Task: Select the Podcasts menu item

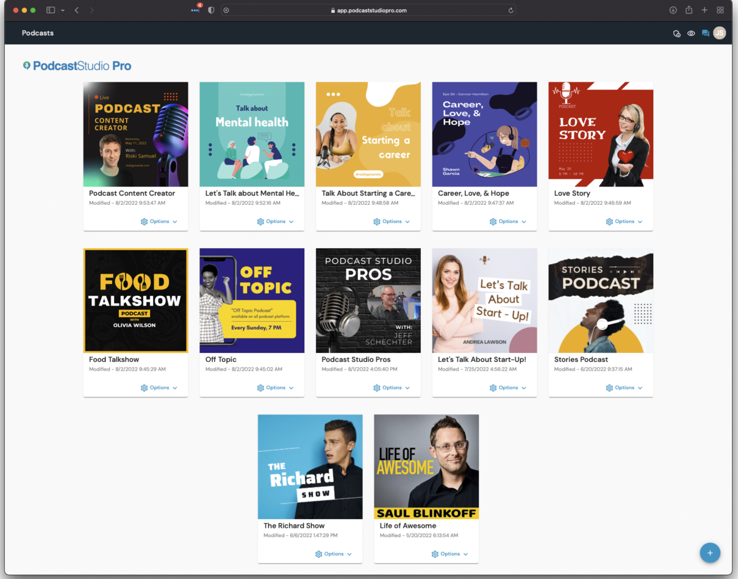Action: click(38, 33)
